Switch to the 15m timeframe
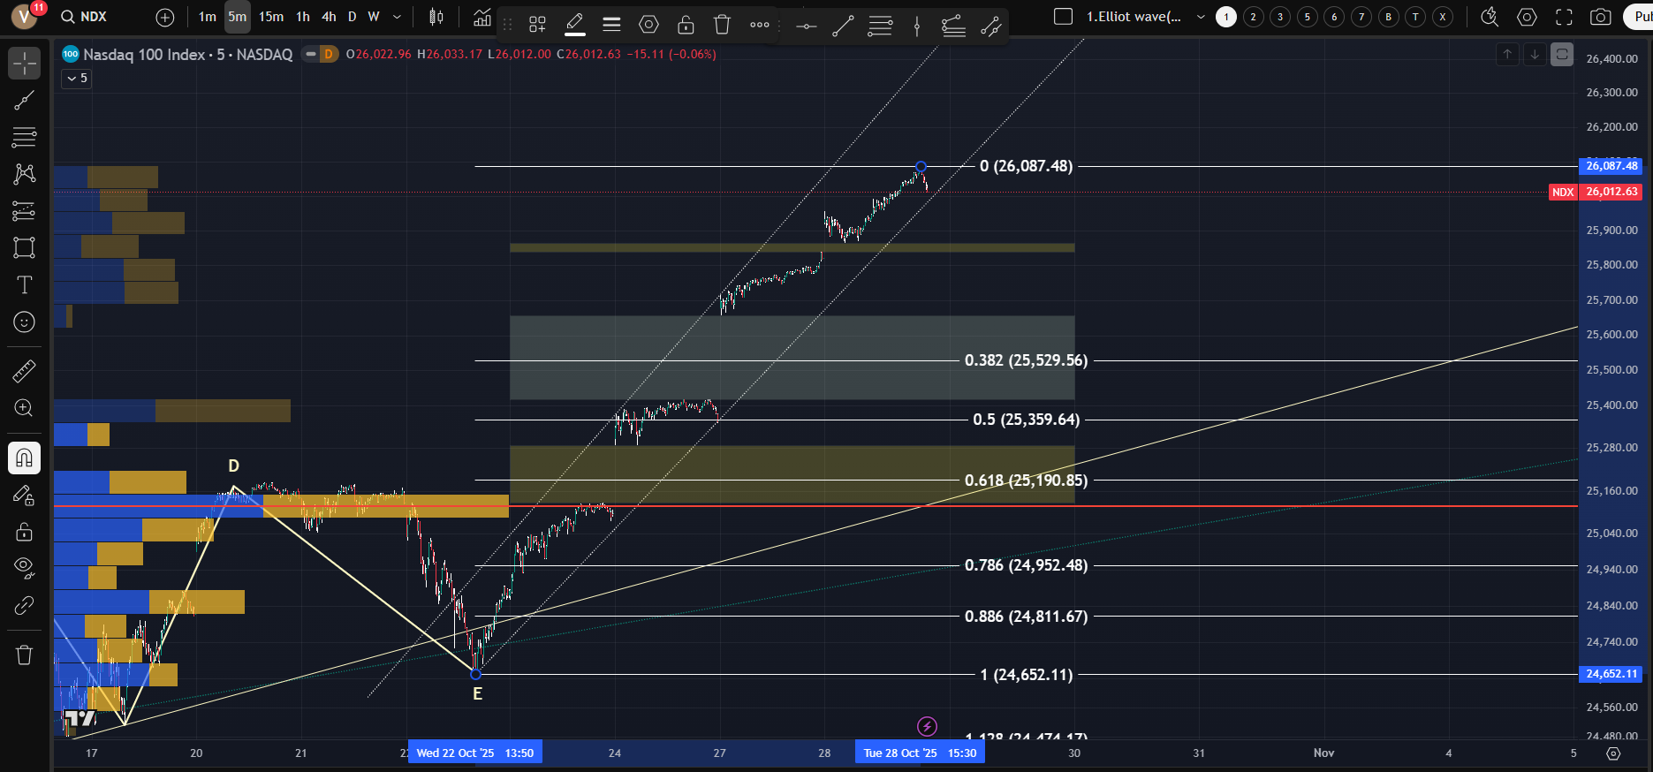The height and width of the screenshot is (772, 1653). 271,17
